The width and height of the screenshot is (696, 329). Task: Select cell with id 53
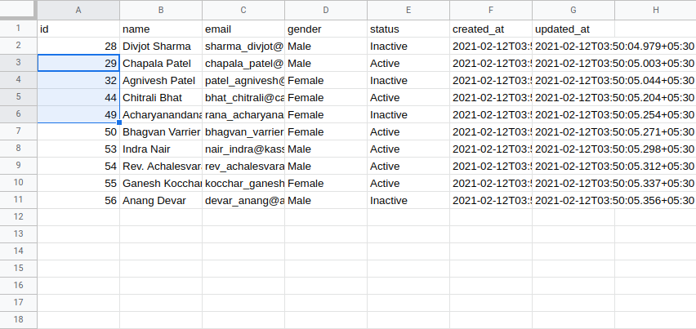[78, 149]
